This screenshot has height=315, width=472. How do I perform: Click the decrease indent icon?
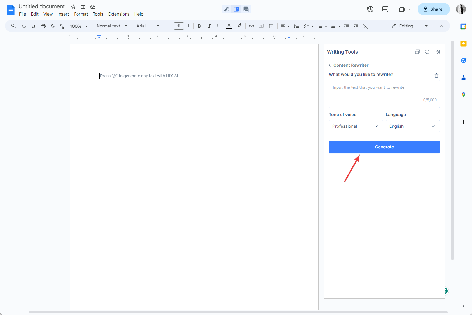click(346, 26)
